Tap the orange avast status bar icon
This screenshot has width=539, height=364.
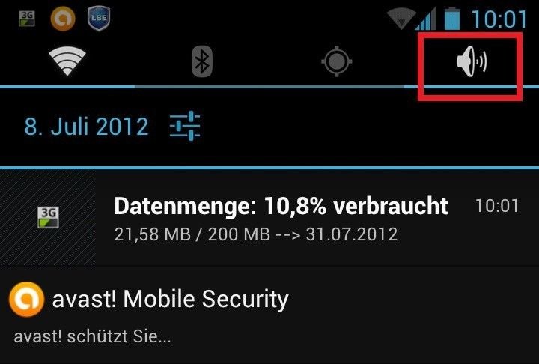point(63,19)
